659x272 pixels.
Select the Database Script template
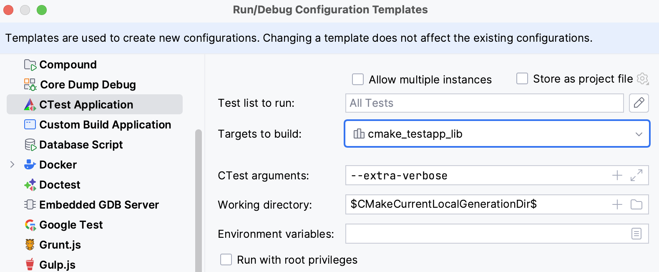coord(81,145)
